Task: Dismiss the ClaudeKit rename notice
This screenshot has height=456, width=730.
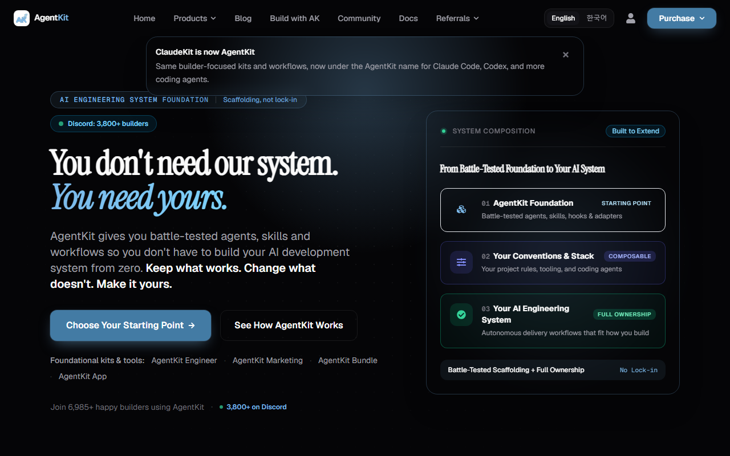Action: [x=566, y=55]
